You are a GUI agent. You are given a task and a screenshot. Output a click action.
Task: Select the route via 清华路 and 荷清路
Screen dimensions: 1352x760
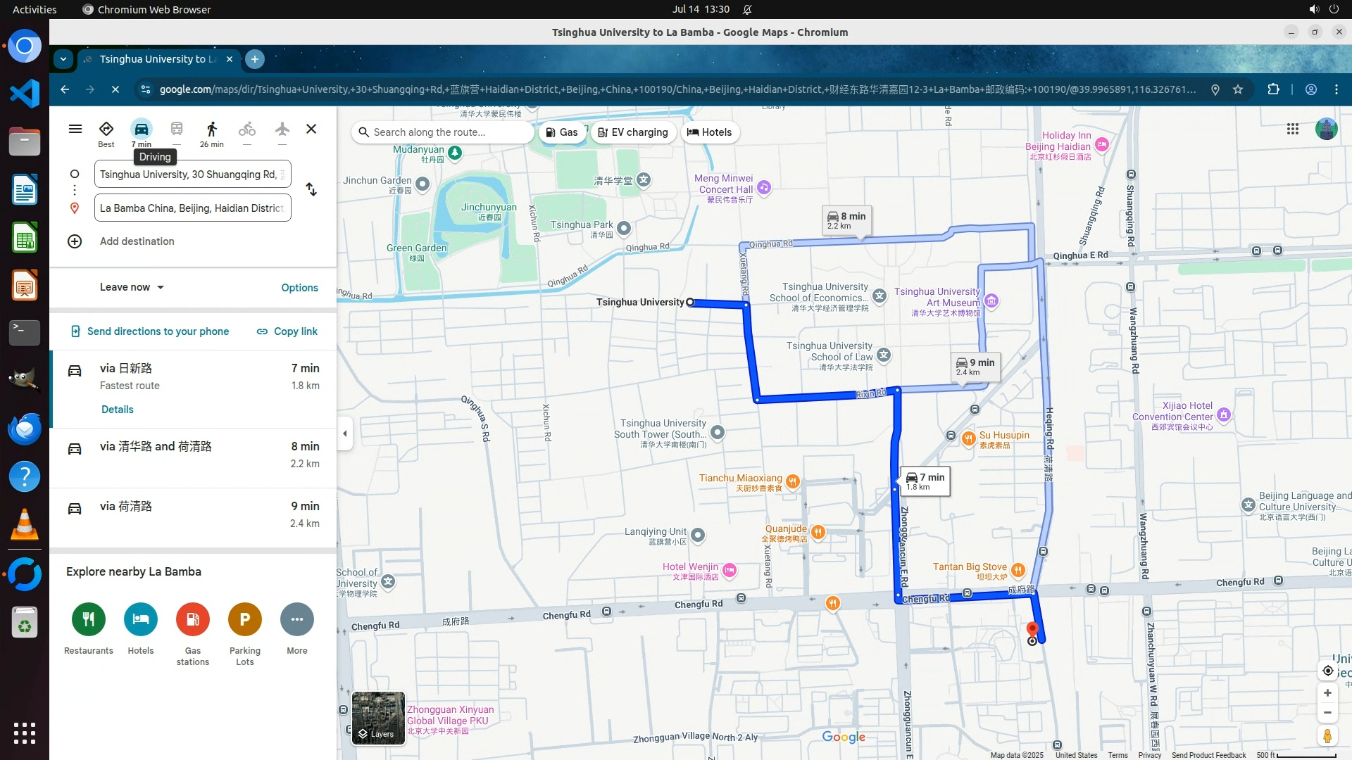193,455
